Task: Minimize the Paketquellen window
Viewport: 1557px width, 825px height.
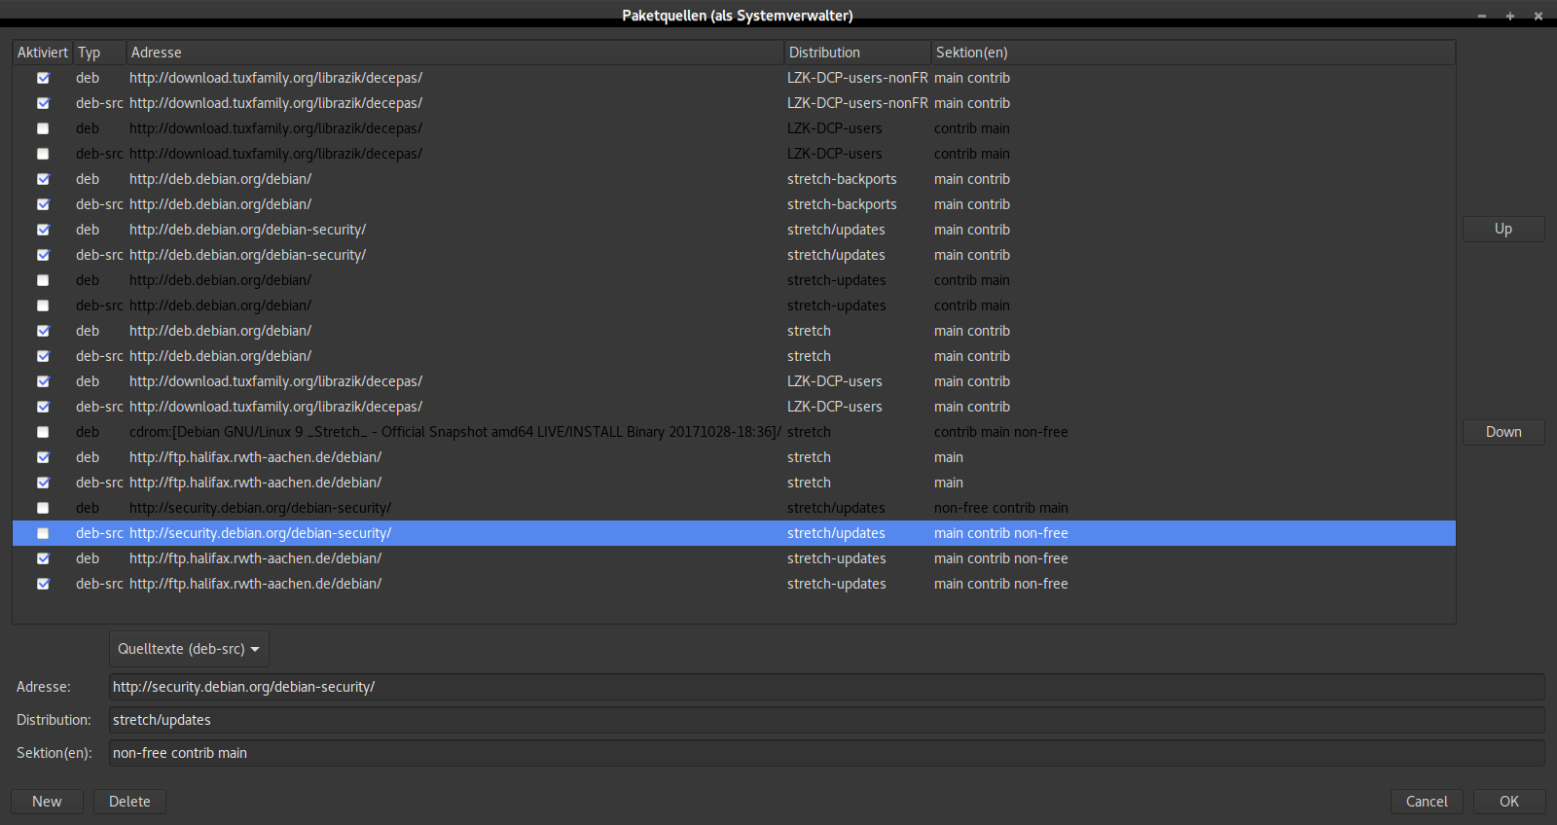Action: tap(1482, 16)
